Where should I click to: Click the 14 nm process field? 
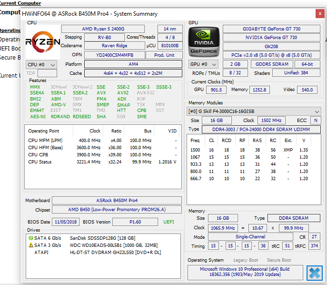170,29
